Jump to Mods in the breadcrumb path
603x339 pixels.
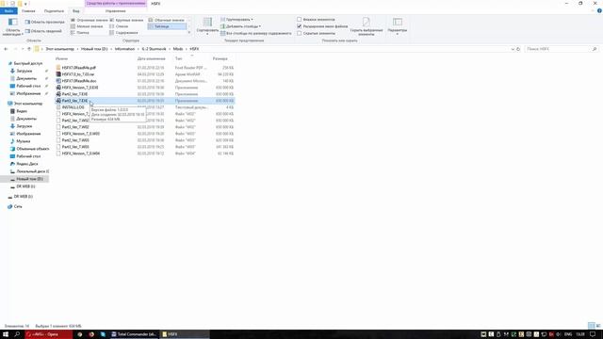pyautogui.click(x=178, y=49)
